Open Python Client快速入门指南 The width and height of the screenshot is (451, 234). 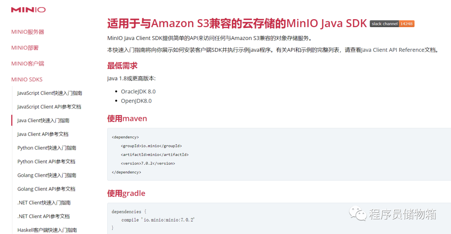[47, 148]
